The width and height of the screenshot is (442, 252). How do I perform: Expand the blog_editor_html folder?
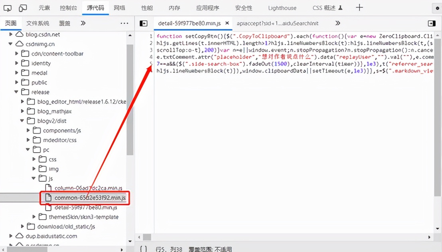tap(23, 101)
